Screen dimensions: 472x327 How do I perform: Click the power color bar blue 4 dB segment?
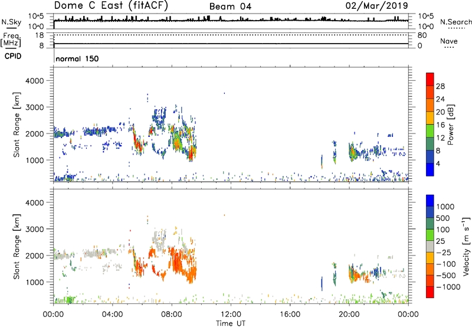pos(430,169)
